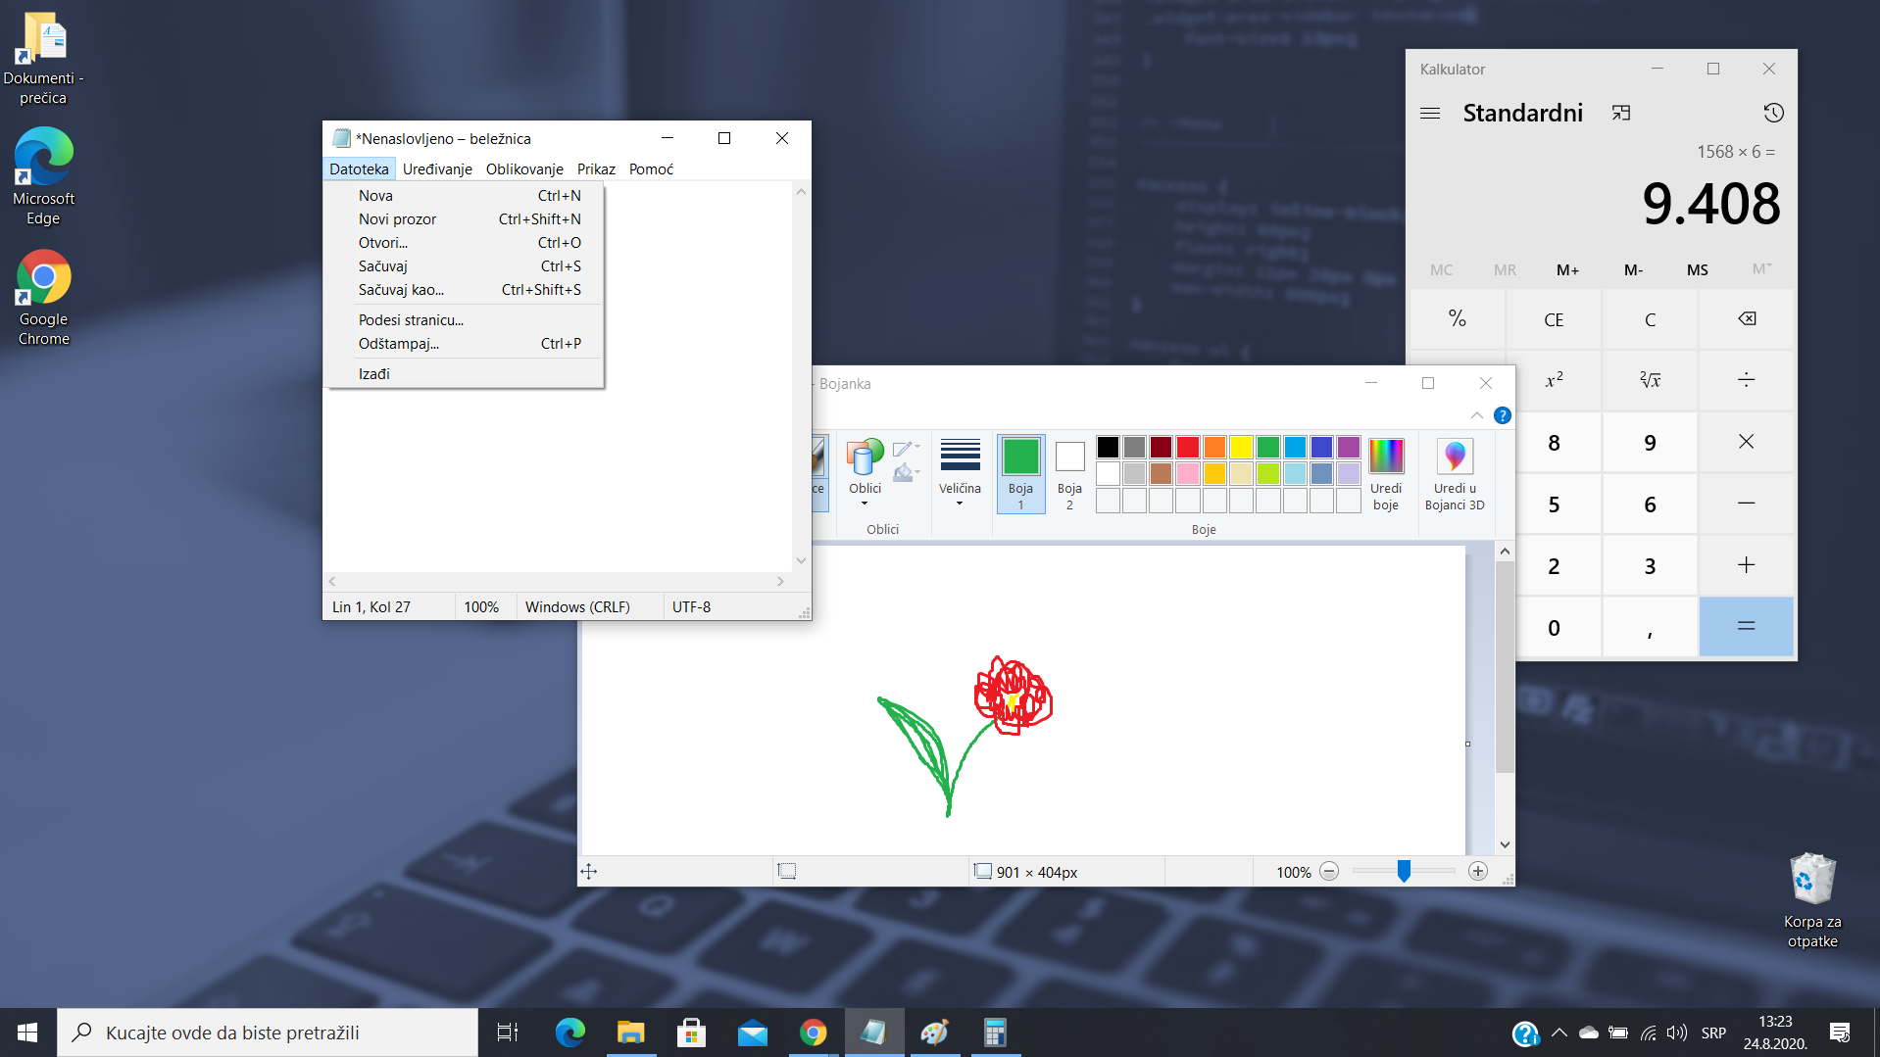Open calculator history panel
Screen dimensions: 1880x1057
pos(1772,113)
